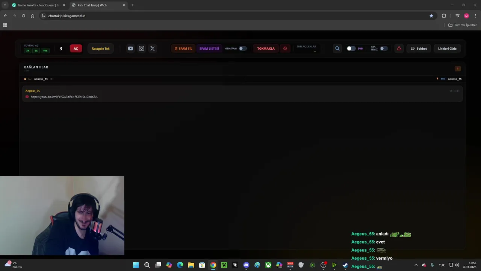Click the X (Twitter) icon in toolbar
481x271 pixels.
(152, 49)
